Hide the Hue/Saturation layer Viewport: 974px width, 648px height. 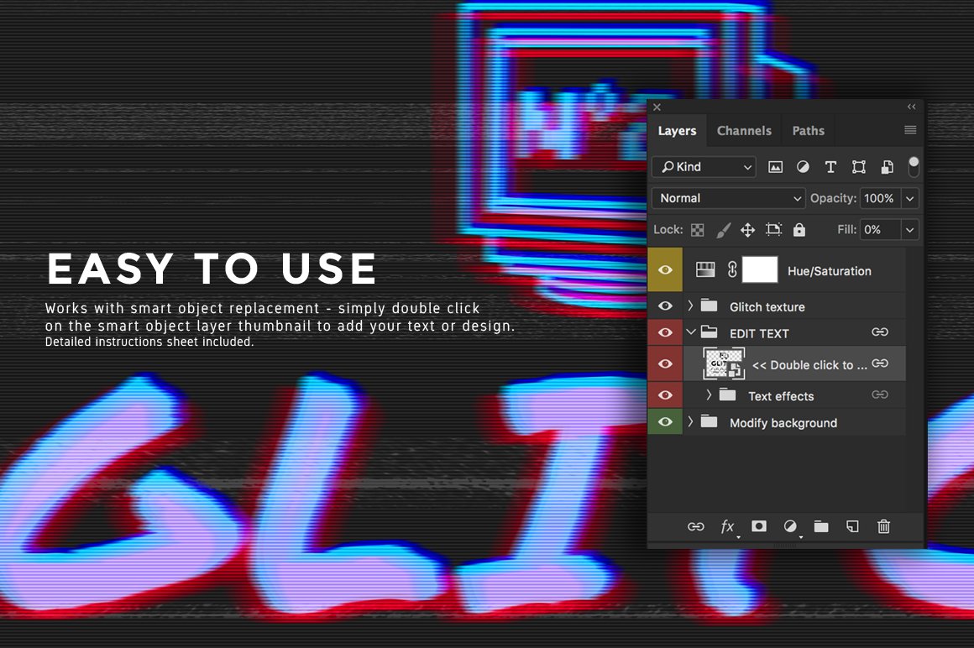point(665,270)
